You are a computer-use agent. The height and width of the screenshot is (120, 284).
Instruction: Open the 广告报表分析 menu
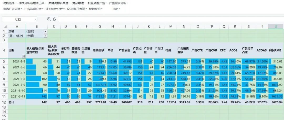119,3
